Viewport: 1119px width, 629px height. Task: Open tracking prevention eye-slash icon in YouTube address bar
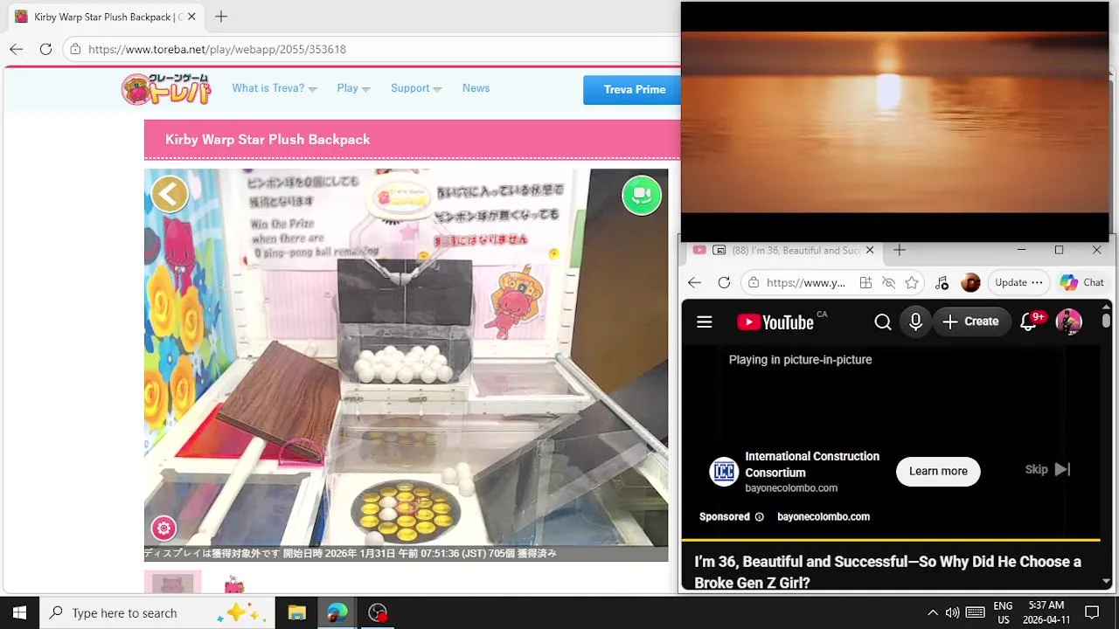(x=888, y=282)
